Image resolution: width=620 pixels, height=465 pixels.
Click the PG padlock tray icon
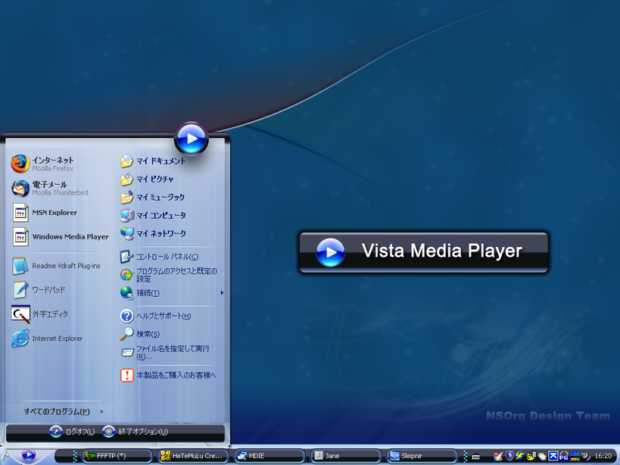[564, 457]
